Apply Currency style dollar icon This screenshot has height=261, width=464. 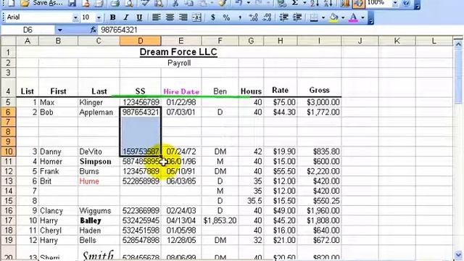pos(212,17)
